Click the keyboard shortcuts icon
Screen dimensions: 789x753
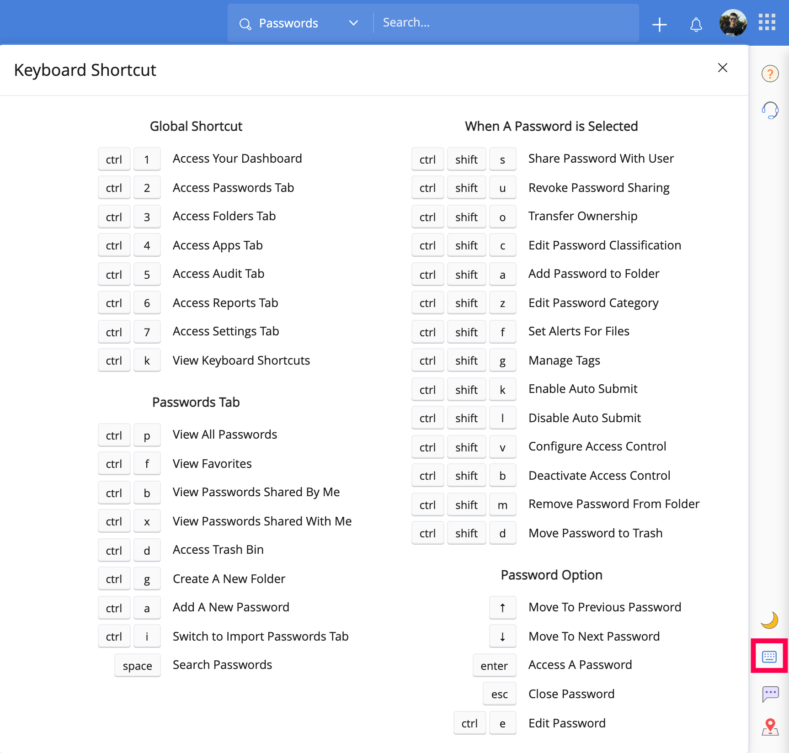769,657
